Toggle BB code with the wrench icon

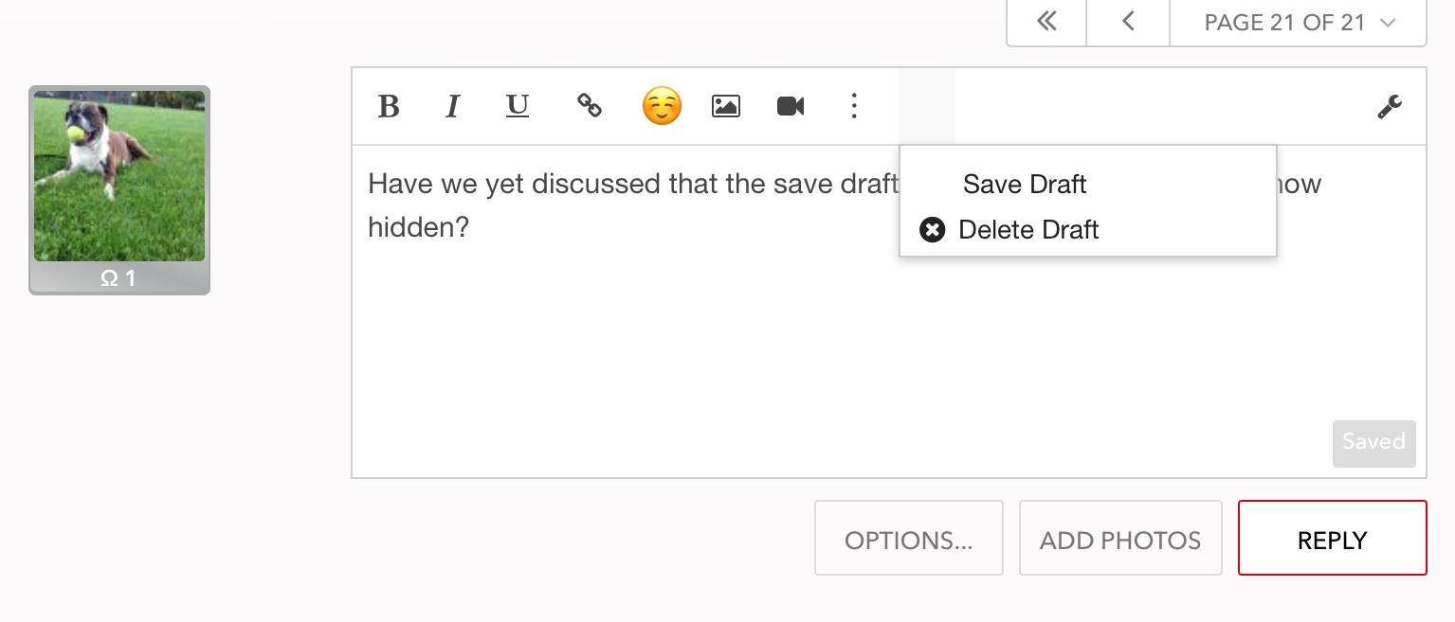point(1390,107)
